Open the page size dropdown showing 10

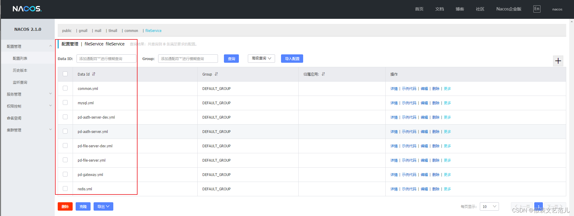click(489, 206)
